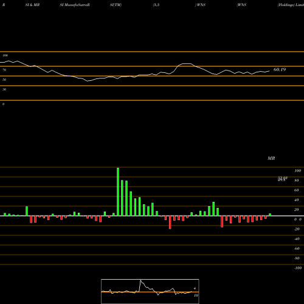This screenshot has height=304, width=304.
Task: Click the 100 label on the left RSI axis
Action: (5, 55)
